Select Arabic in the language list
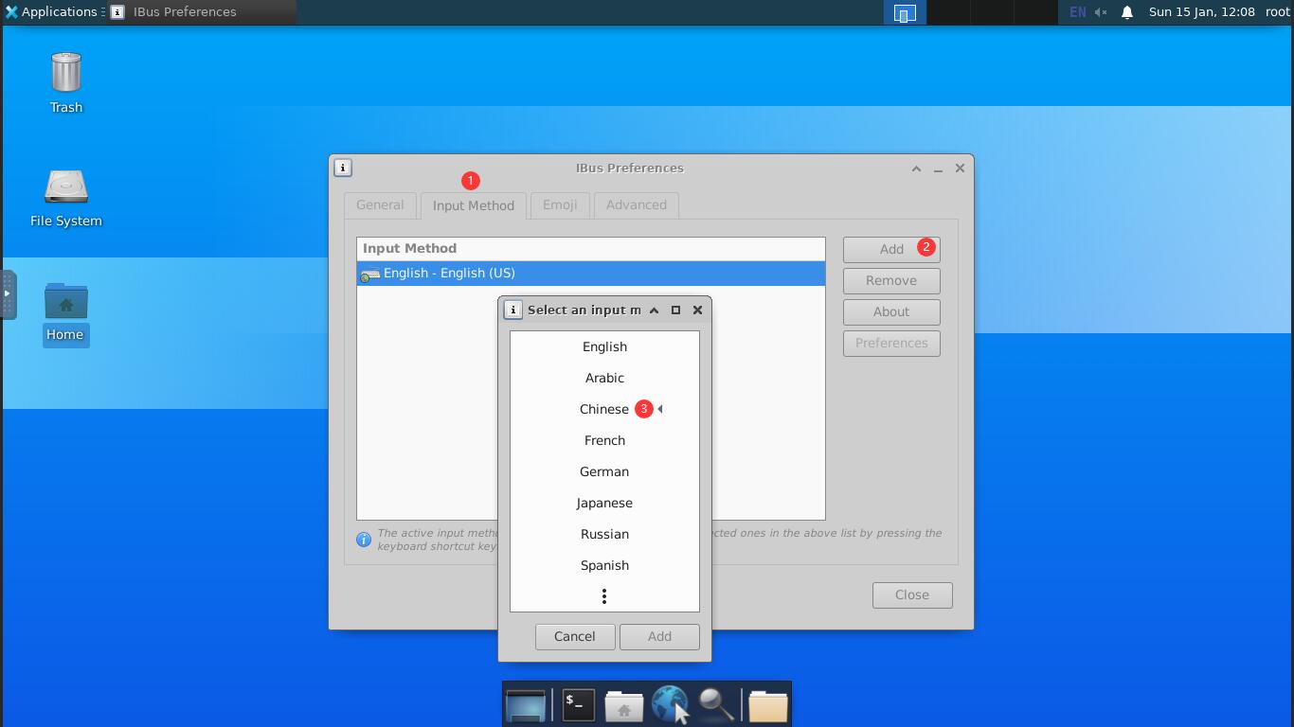 pyautogui.click(x=604, y=378)
